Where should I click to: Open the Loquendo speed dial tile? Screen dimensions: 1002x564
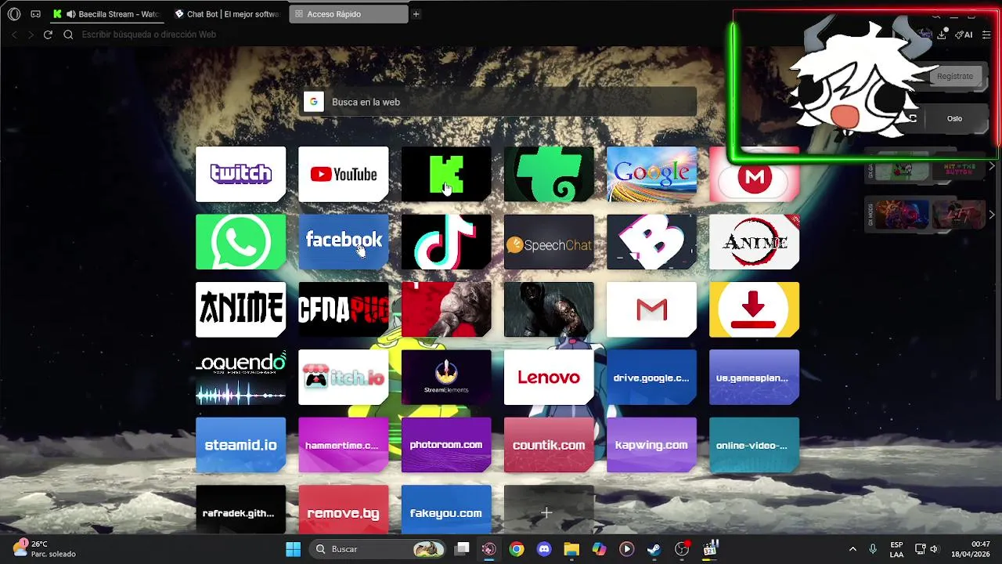coord(240,378)
